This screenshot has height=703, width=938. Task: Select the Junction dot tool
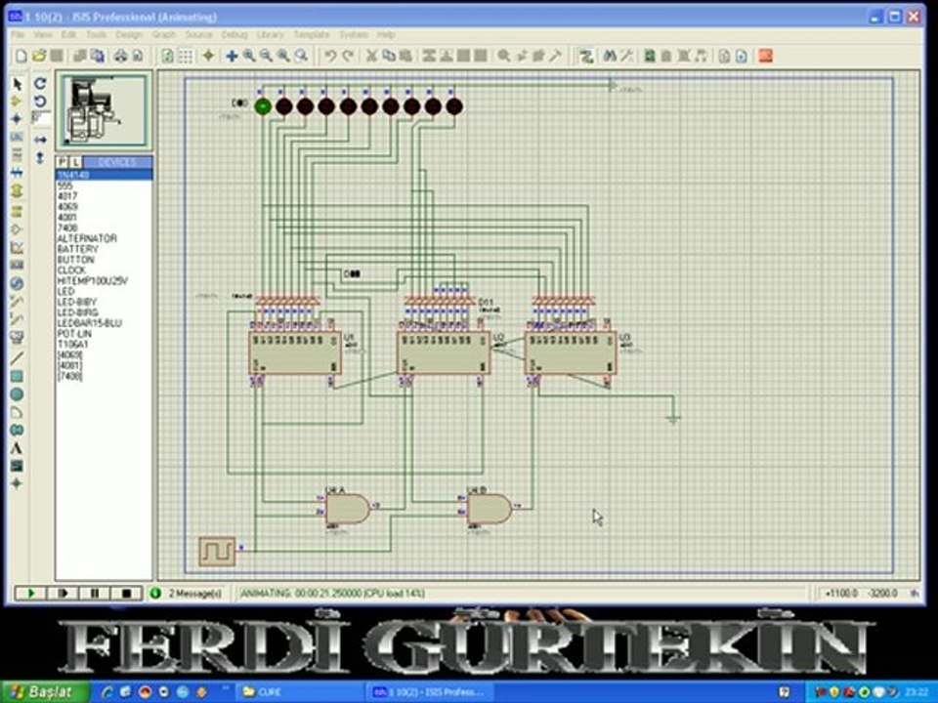point(17,119)
